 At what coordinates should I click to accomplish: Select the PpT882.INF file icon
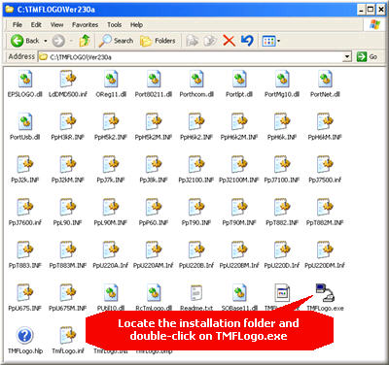[282, 207]
